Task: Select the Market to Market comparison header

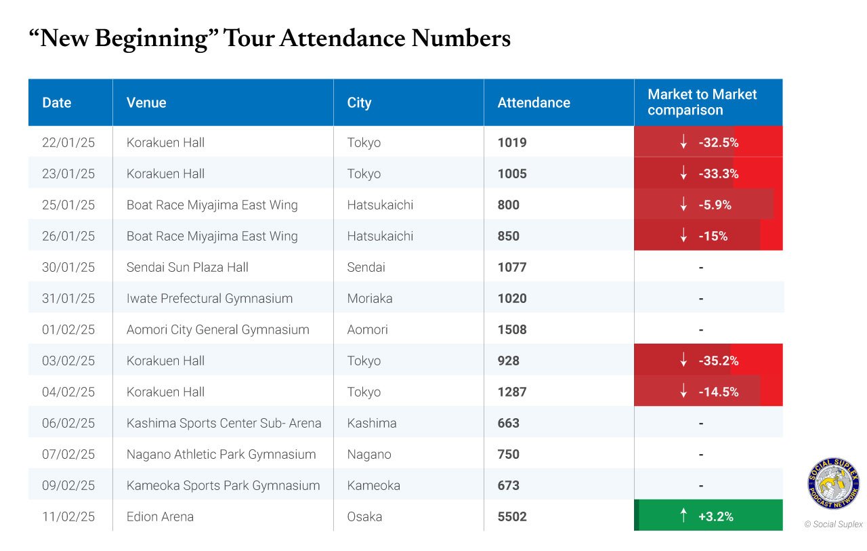Action: (709, 102)
